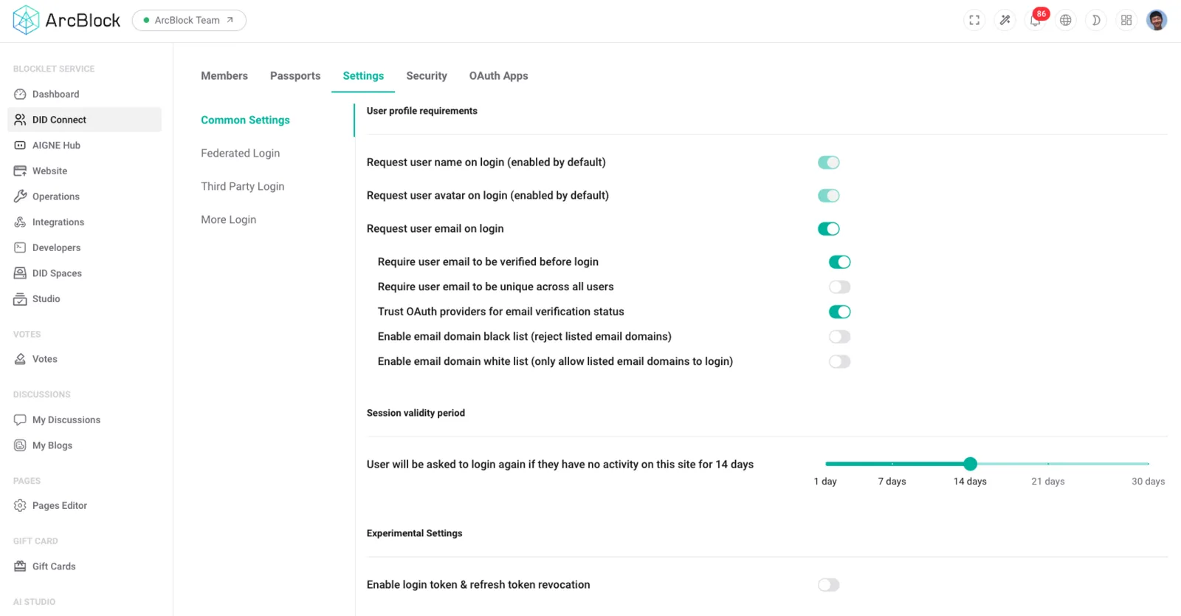Screen dimensions: 1181x616
Task: Open Gift Cards in sidebar
Action: pyautogui.click(x=84, y=567)
